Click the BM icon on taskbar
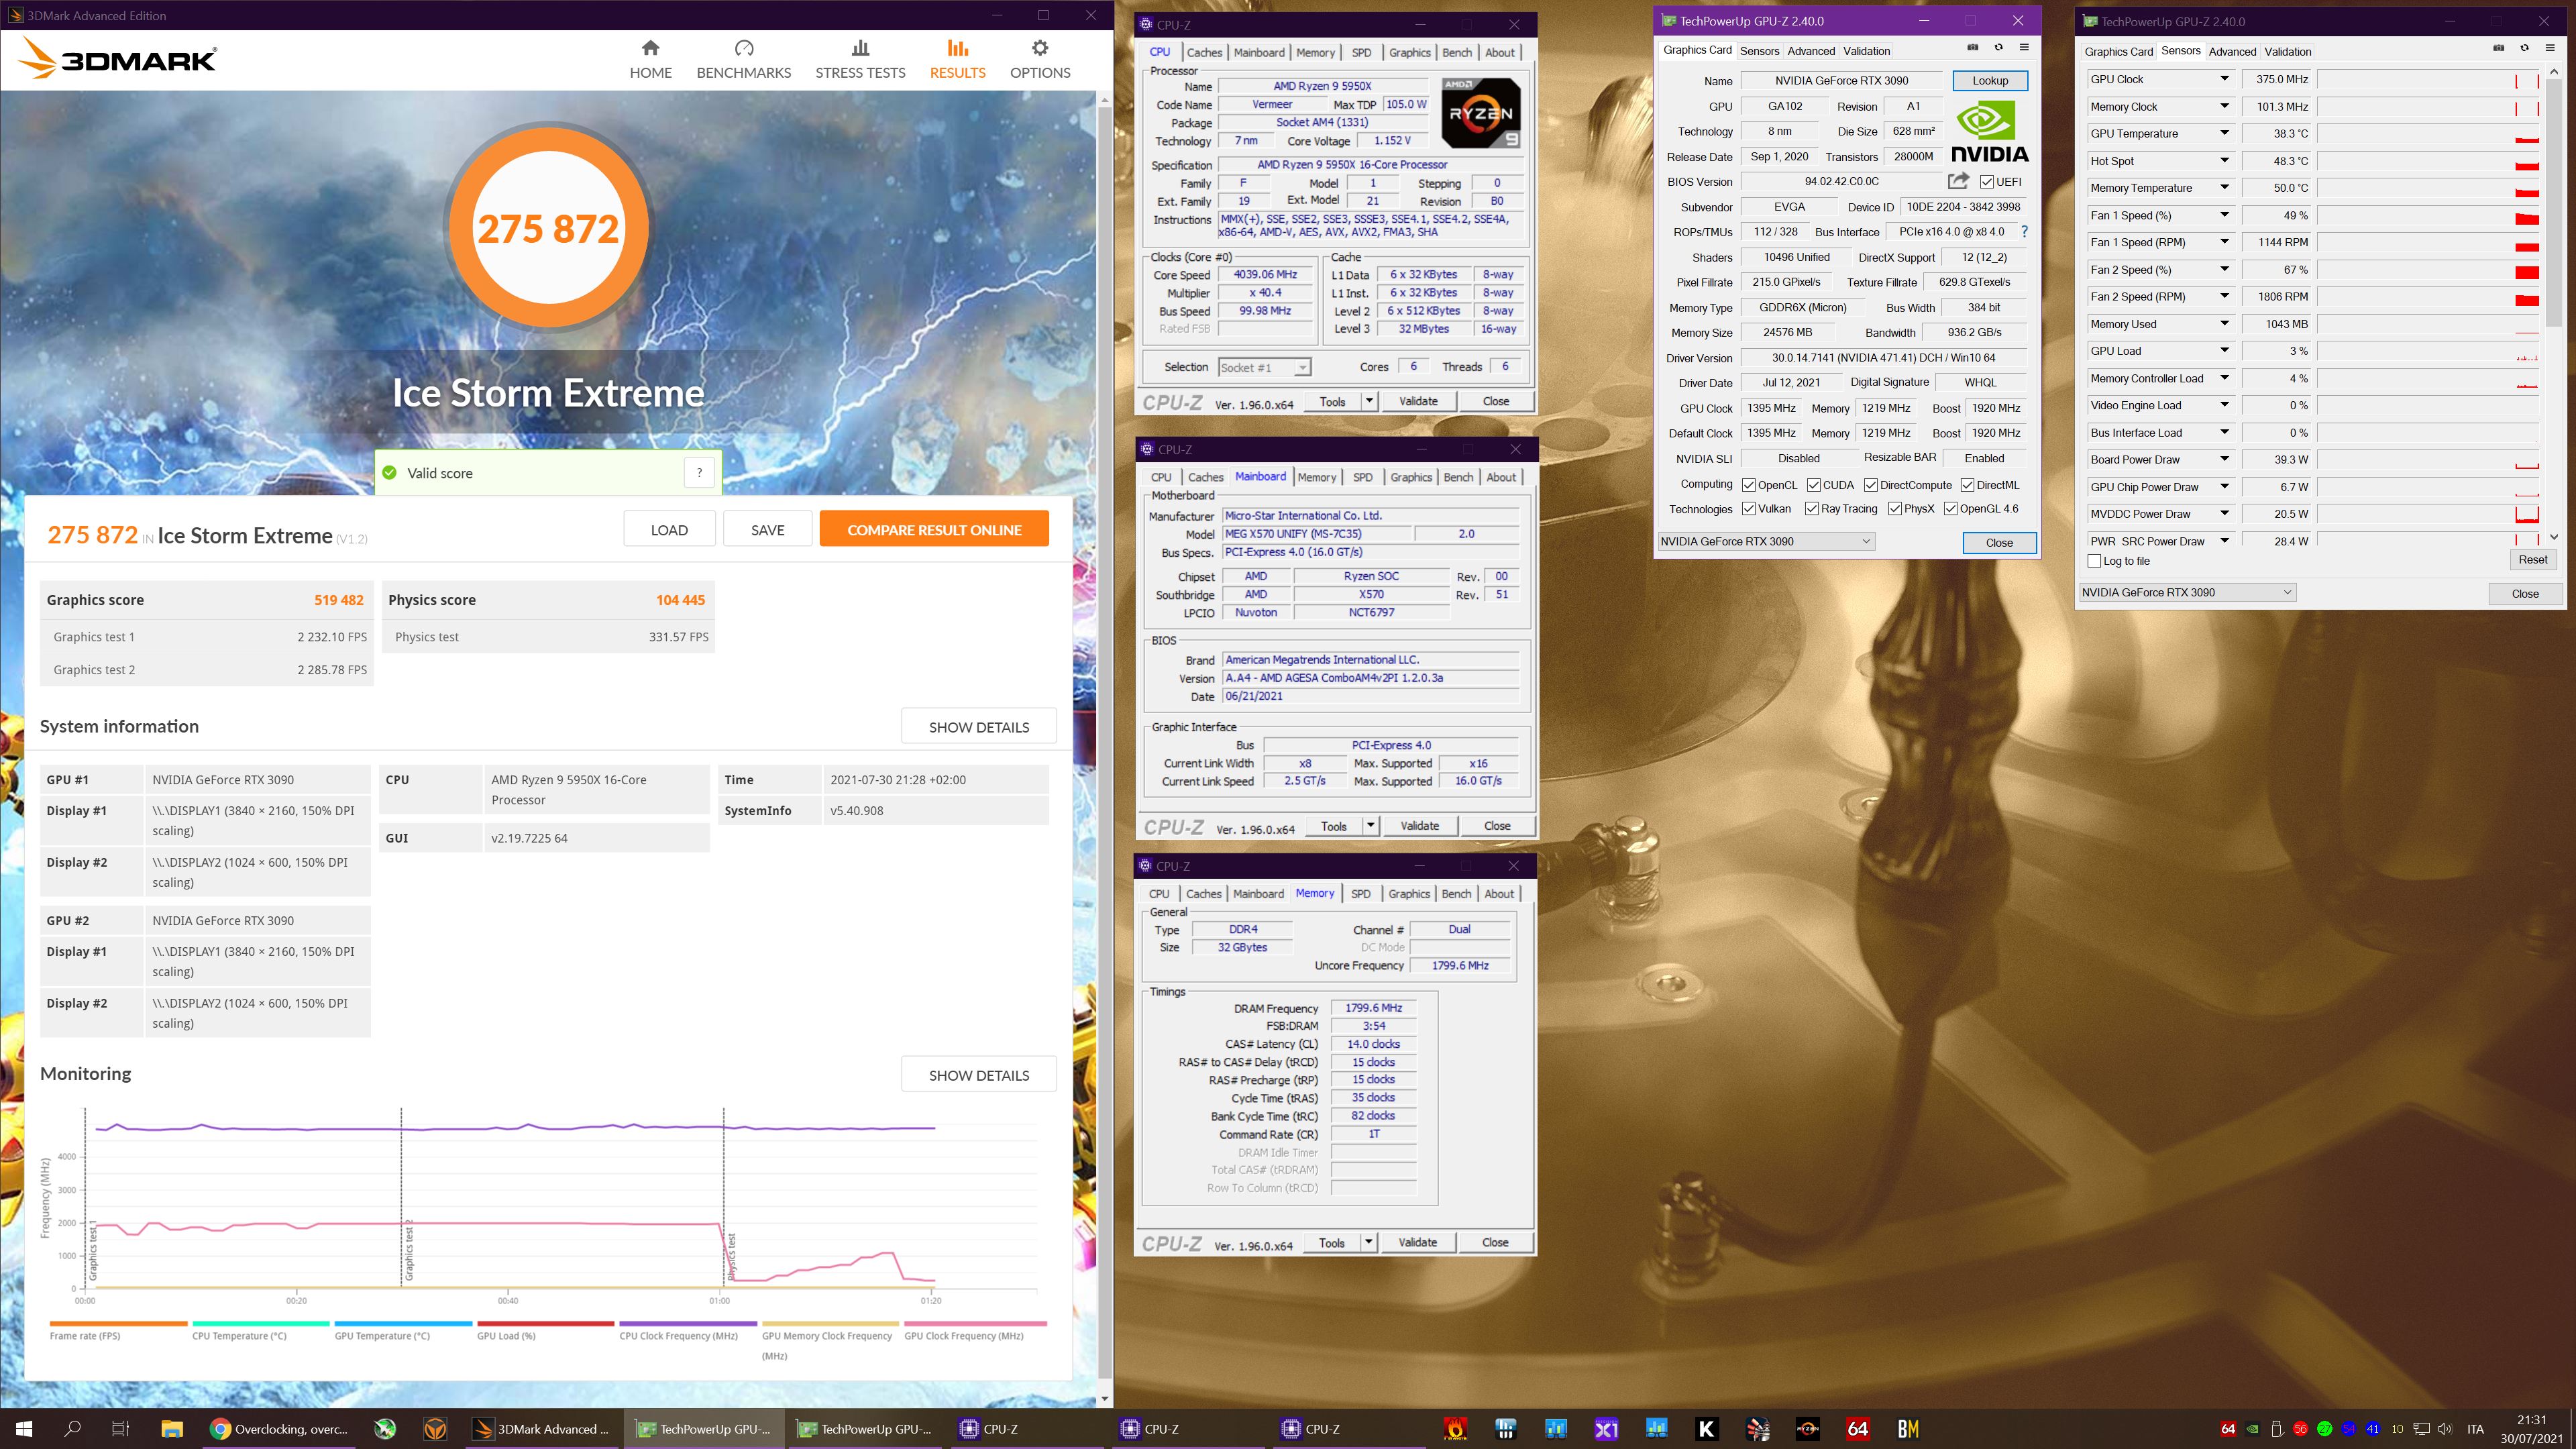This screenshot has width=2576, height=1449. pos(1908,1429)
